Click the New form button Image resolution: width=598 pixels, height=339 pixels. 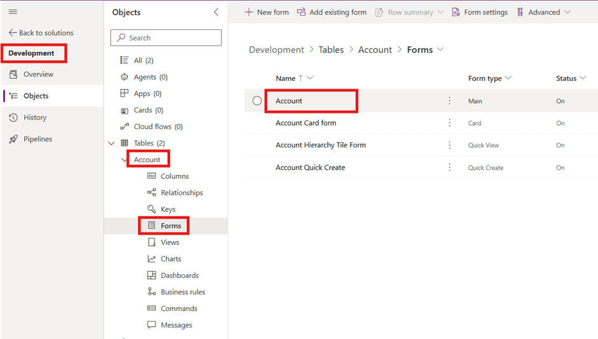(267, 12)
